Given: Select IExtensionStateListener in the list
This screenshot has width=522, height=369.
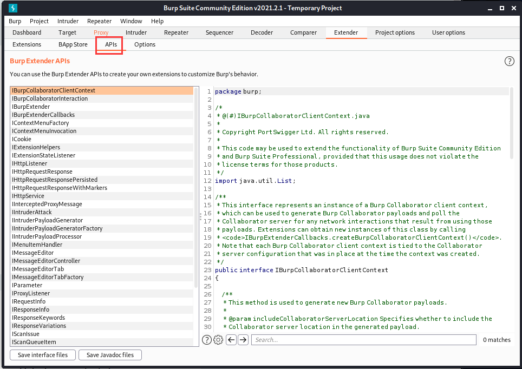Looking at the screenshot, I should pos(102,155).
